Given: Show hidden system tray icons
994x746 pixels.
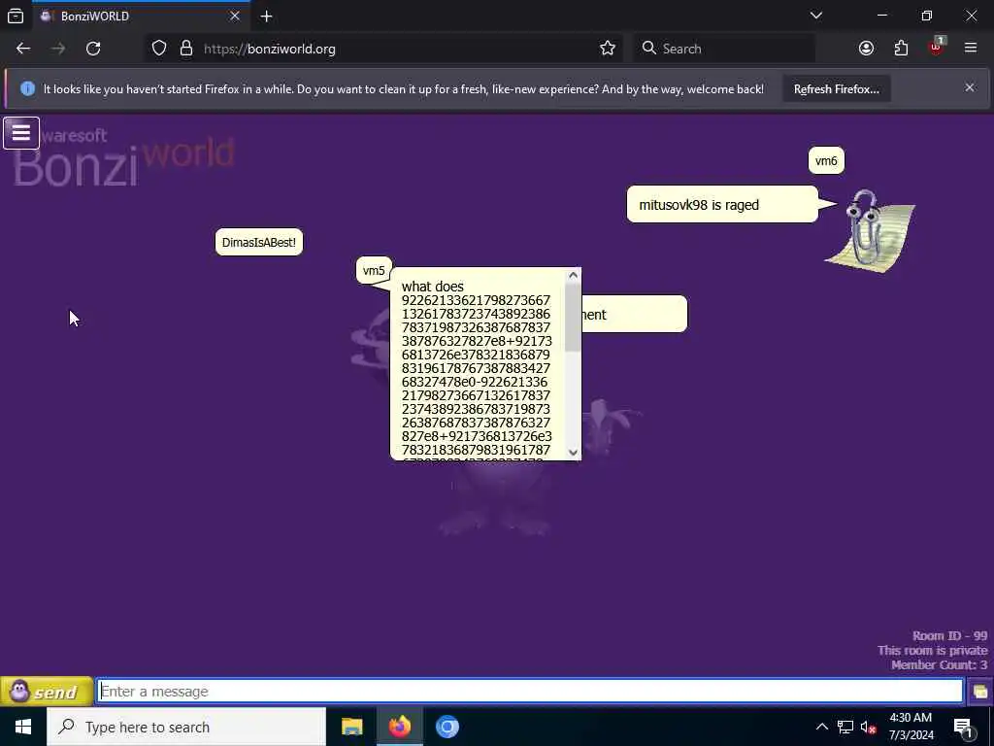Looking at the screenshot, I should pyautogui.click(x=821, y=727).
